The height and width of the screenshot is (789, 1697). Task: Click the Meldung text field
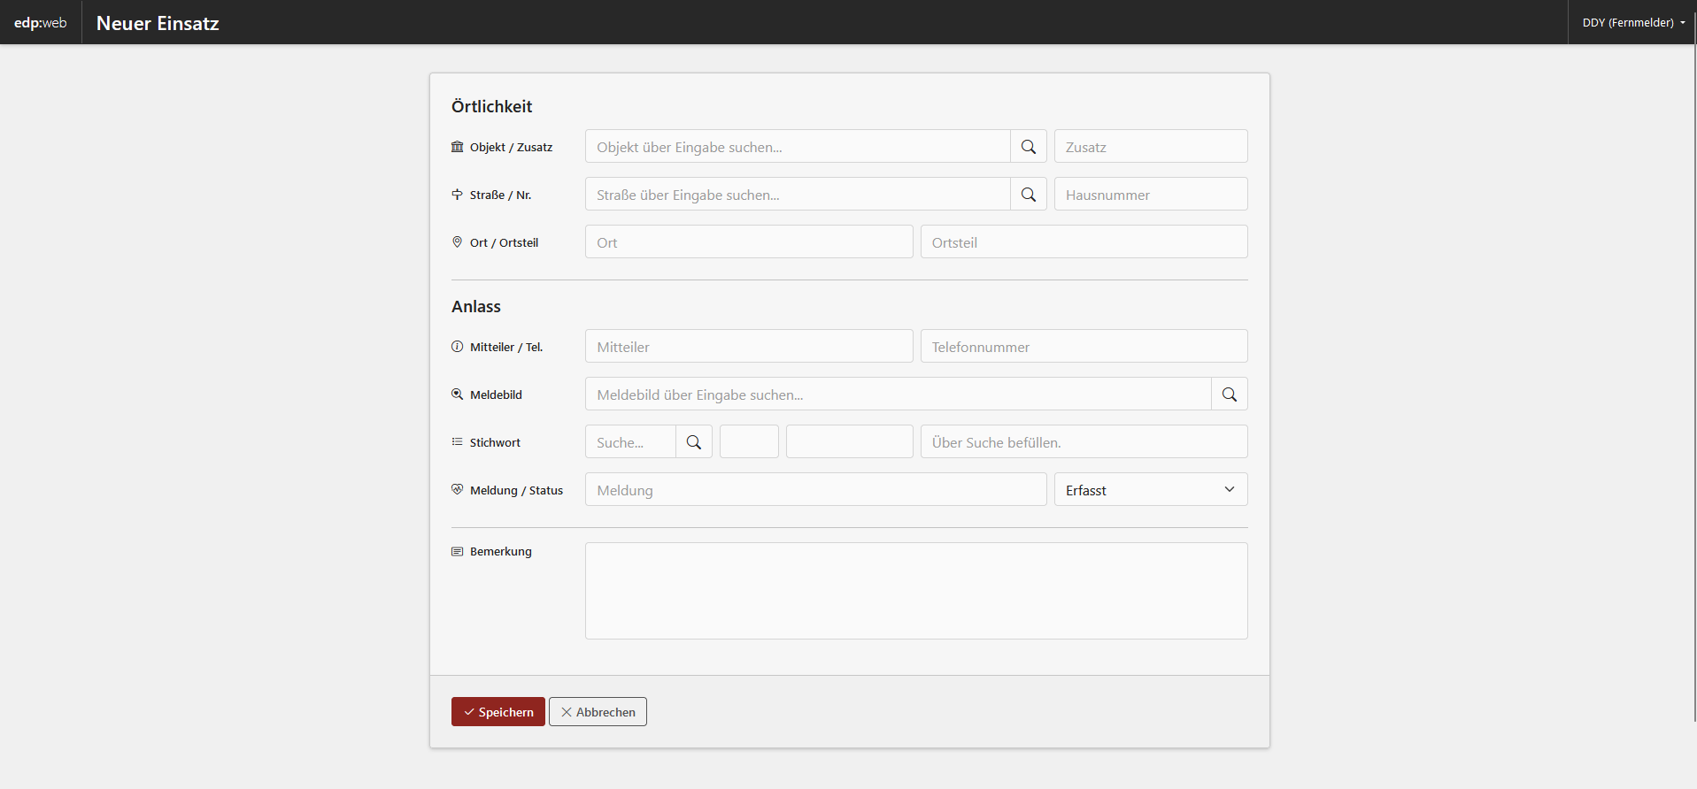pyautogui.click(x=814, y=490)
